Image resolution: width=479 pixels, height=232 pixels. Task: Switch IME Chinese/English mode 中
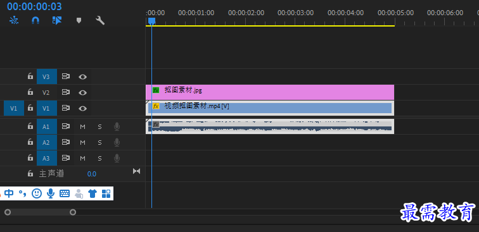coord(9,193)
